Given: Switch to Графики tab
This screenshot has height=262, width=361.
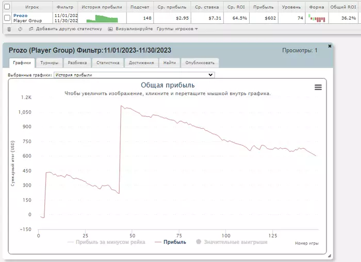Looking at the screenshot, I should [x=22, y=63].
